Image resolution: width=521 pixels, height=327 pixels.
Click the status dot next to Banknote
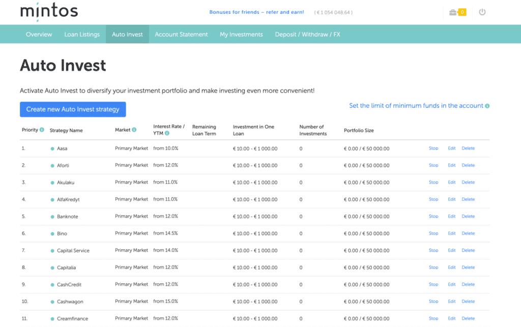click(52, 217)
